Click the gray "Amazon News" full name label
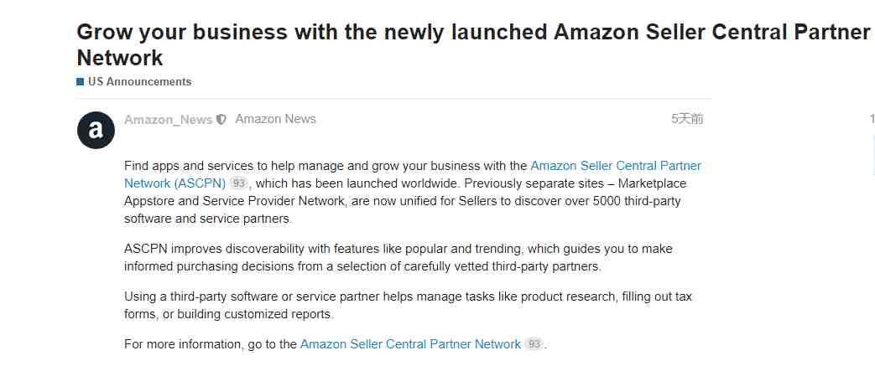This screenshot has width=875, height=366. point(276,119)
